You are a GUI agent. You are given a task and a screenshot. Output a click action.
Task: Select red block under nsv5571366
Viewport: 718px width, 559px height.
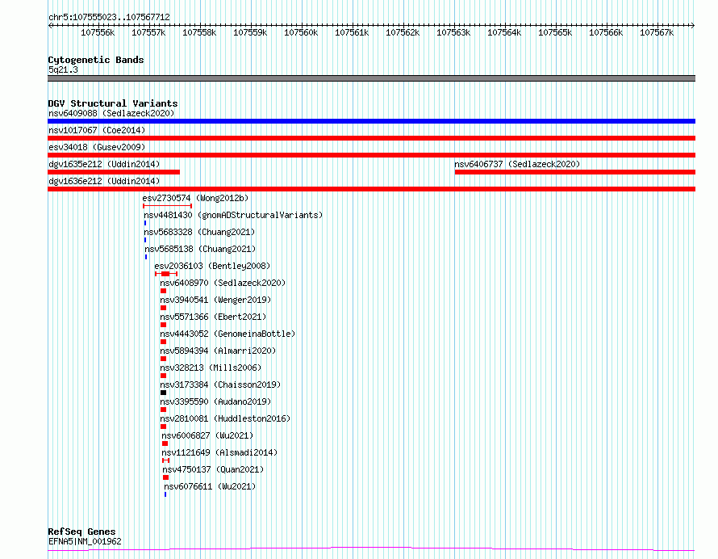(x=164, y=325)
